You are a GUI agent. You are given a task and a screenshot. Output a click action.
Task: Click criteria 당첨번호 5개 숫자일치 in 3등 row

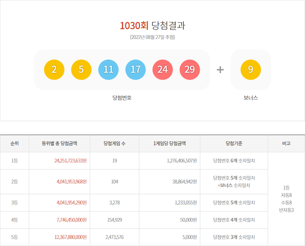point(234,203)
